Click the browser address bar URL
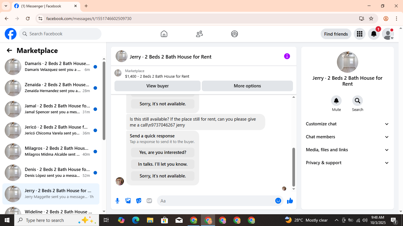This screenshot has width=403, height=226. [89, 19]
